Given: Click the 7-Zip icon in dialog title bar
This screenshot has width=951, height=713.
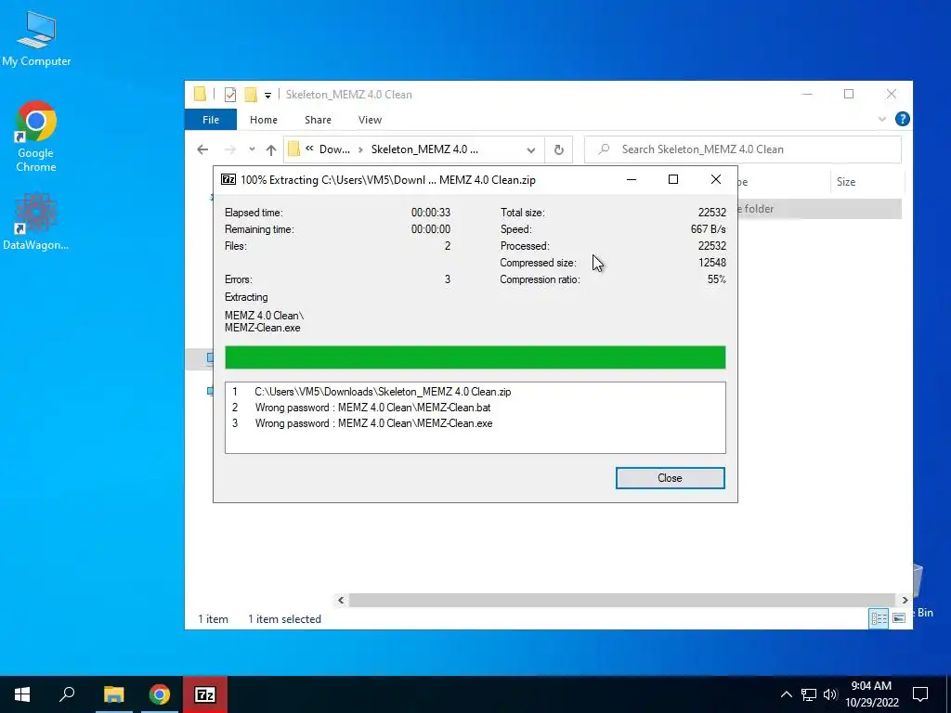Looking at the screenshot, I should 228,179.
